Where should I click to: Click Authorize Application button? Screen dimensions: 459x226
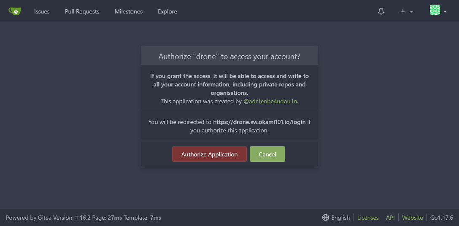point(209,154)
